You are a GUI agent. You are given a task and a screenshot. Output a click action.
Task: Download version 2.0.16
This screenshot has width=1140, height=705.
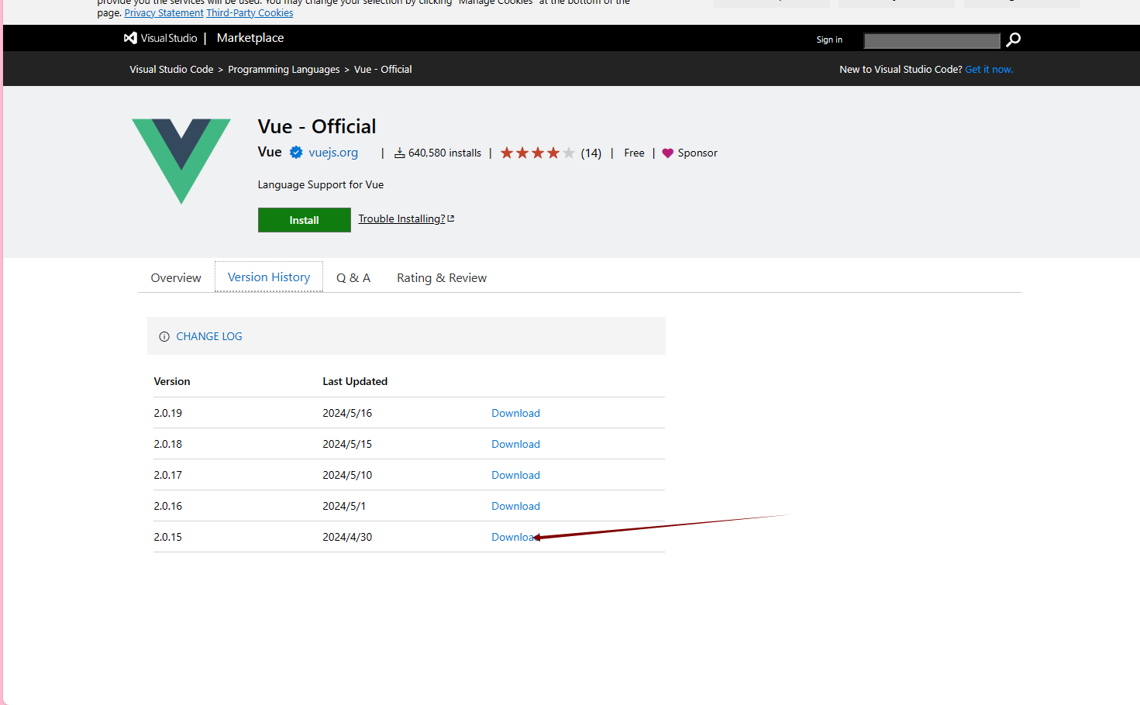pos(515,506)
